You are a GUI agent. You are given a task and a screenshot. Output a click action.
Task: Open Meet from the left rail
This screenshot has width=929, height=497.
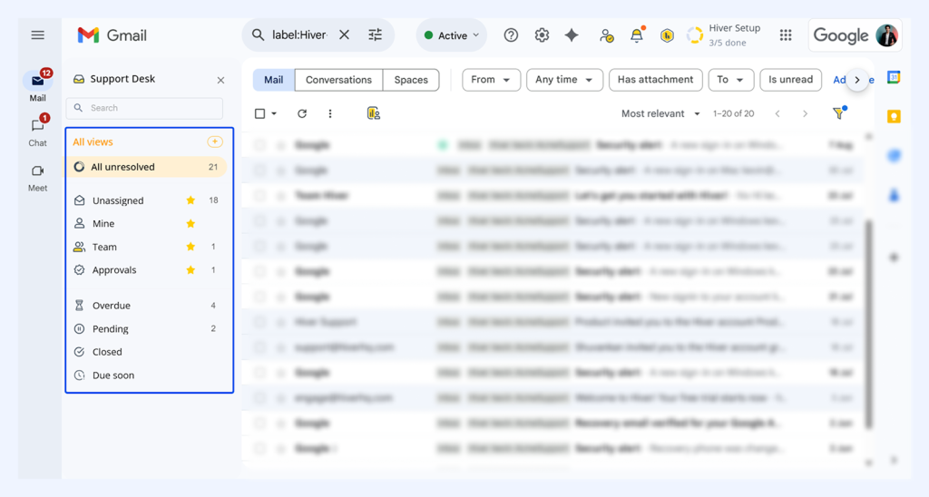[37, 171]
